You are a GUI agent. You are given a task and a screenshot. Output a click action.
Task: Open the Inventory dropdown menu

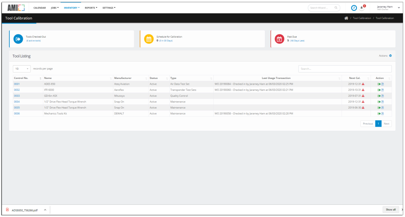72,8
